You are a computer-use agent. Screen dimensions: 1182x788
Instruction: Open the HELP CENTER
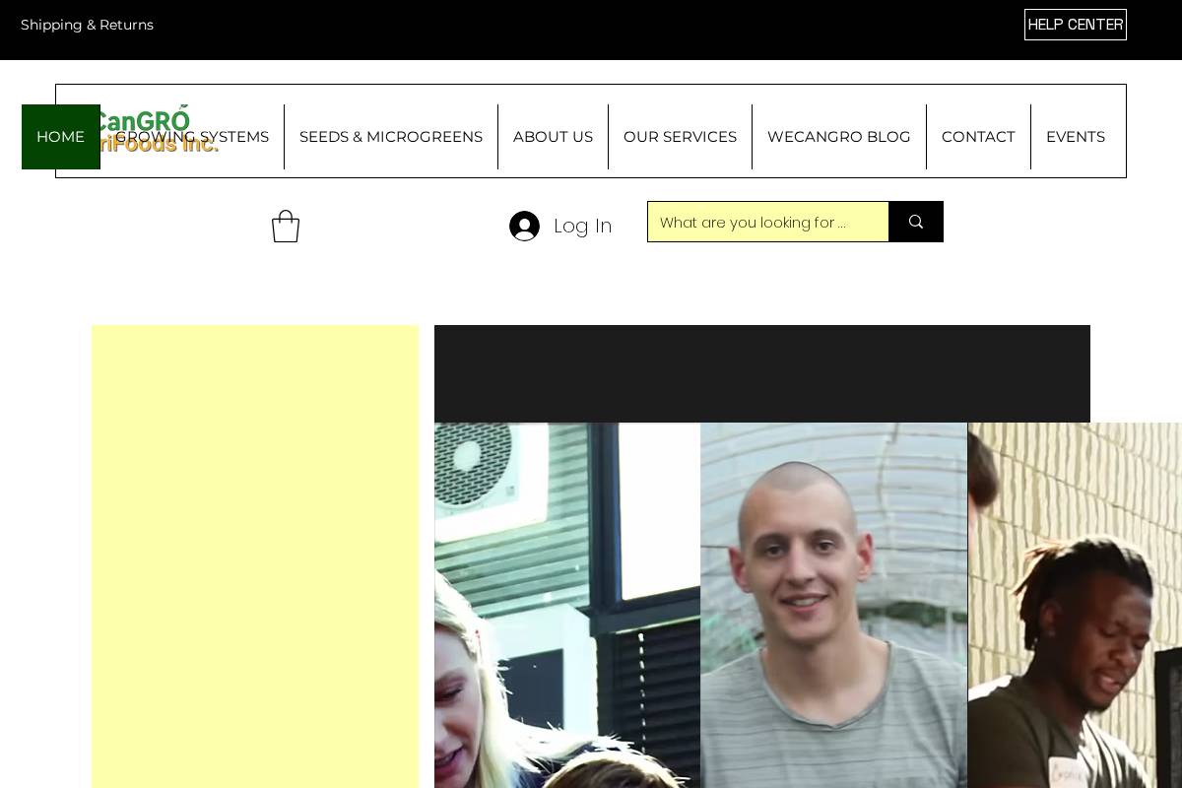pyautogui.click(x=1076, y=25)
